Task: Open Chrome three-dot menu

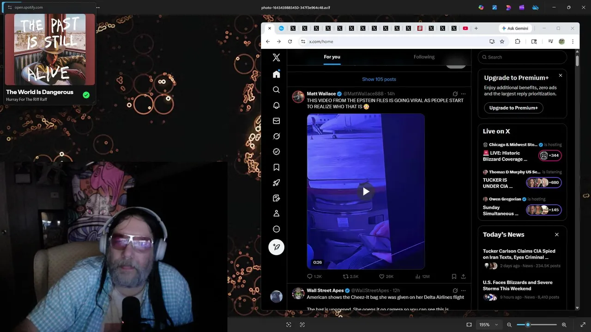Action: (573, 41)
